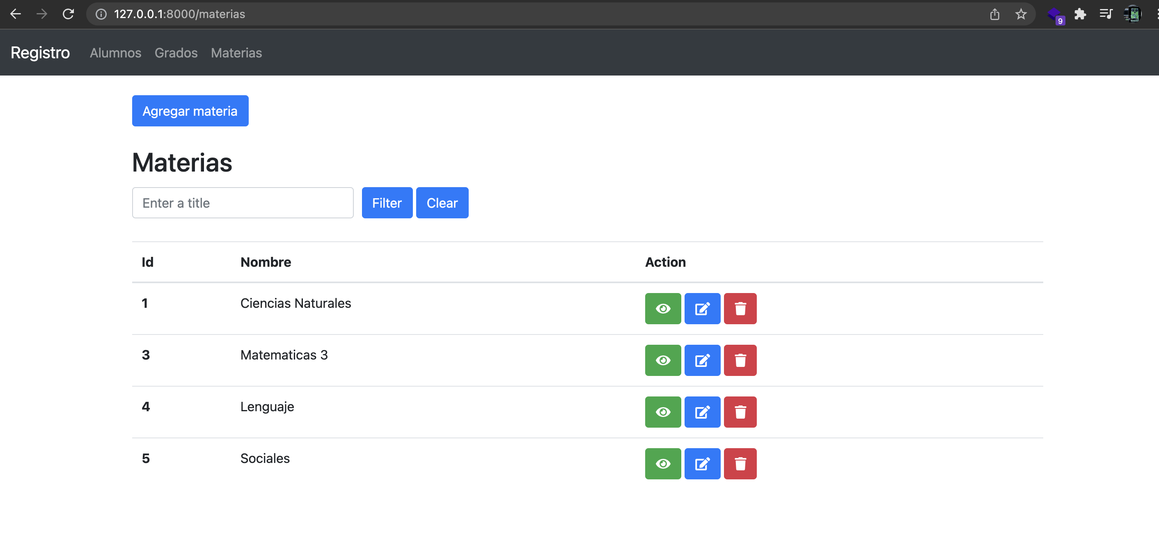
Task: Open the media control icon in toolbar
Action: coord(1106,14)
